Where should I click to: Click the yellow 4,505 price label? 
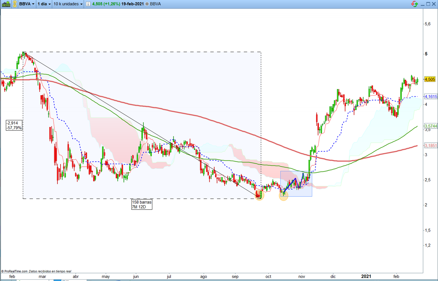click(430, 79)
